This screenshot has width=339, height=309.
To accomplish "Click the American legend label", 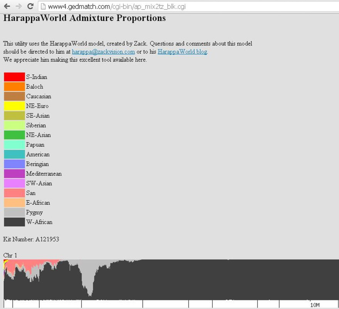I will tap(38, 154).
